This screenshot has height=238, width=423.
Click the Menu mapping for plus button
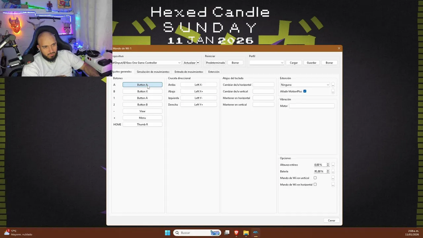(x=142, y=118)
